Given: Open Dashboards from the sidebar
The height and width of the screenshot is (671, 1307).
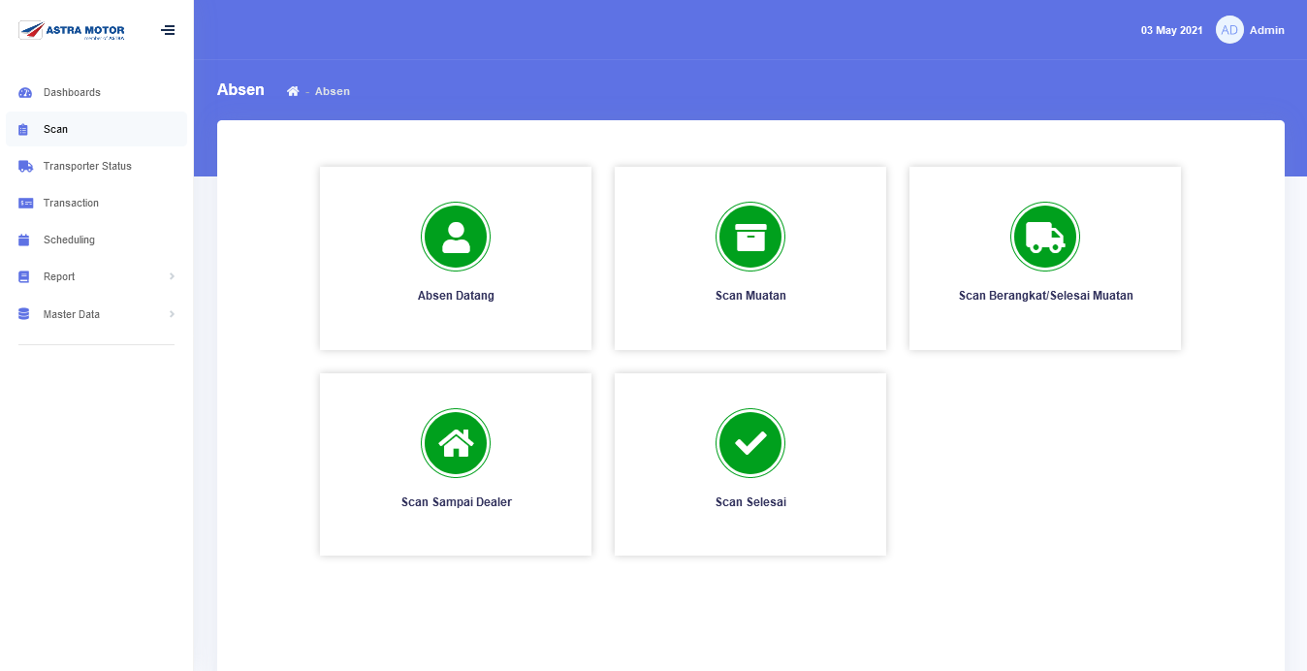Looking at the screenshot, I should pyautogui.click(x=72, y=92).
